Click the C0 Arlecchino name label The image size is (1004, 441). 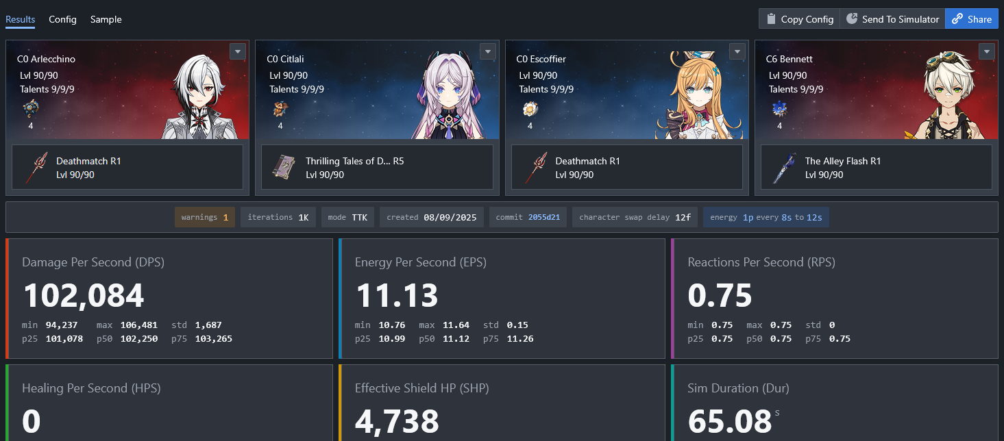46,59
